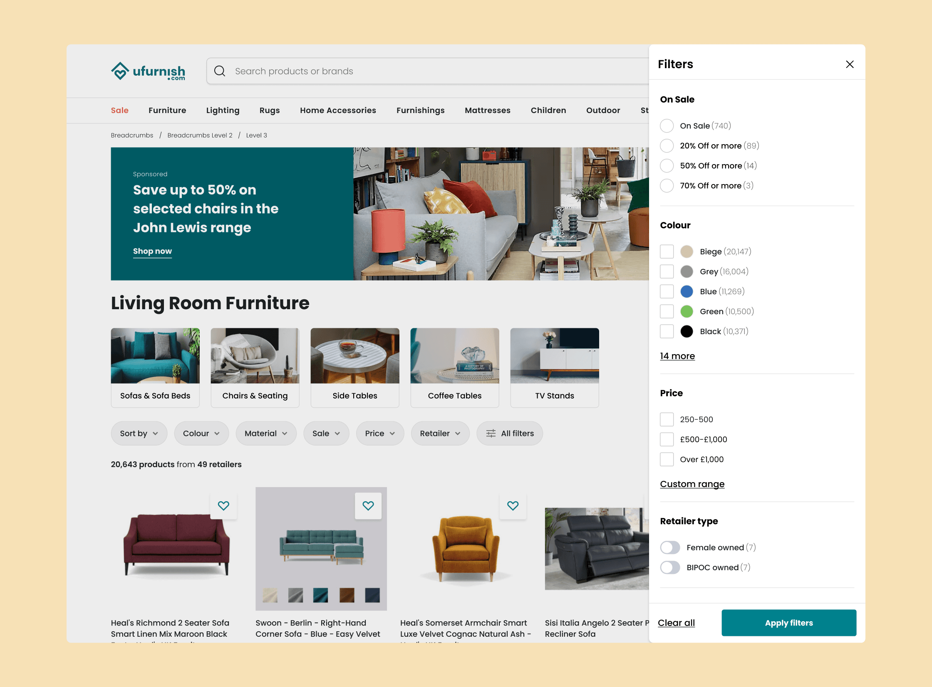Check the Grey colour checkbox
The width and height of the screenshot is (932, 687).
point(667,271)
